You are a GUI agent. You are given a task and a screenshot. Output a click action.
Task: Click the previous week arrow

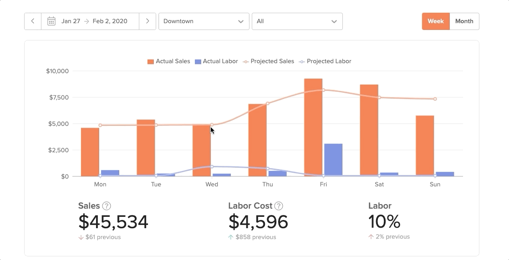click(x=33, y=21)
